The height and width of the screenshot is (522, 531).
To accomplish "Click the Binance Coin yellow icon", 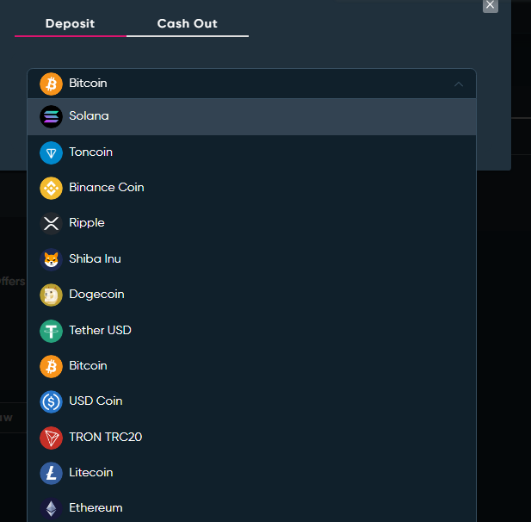I will click(x=51, y=188).
